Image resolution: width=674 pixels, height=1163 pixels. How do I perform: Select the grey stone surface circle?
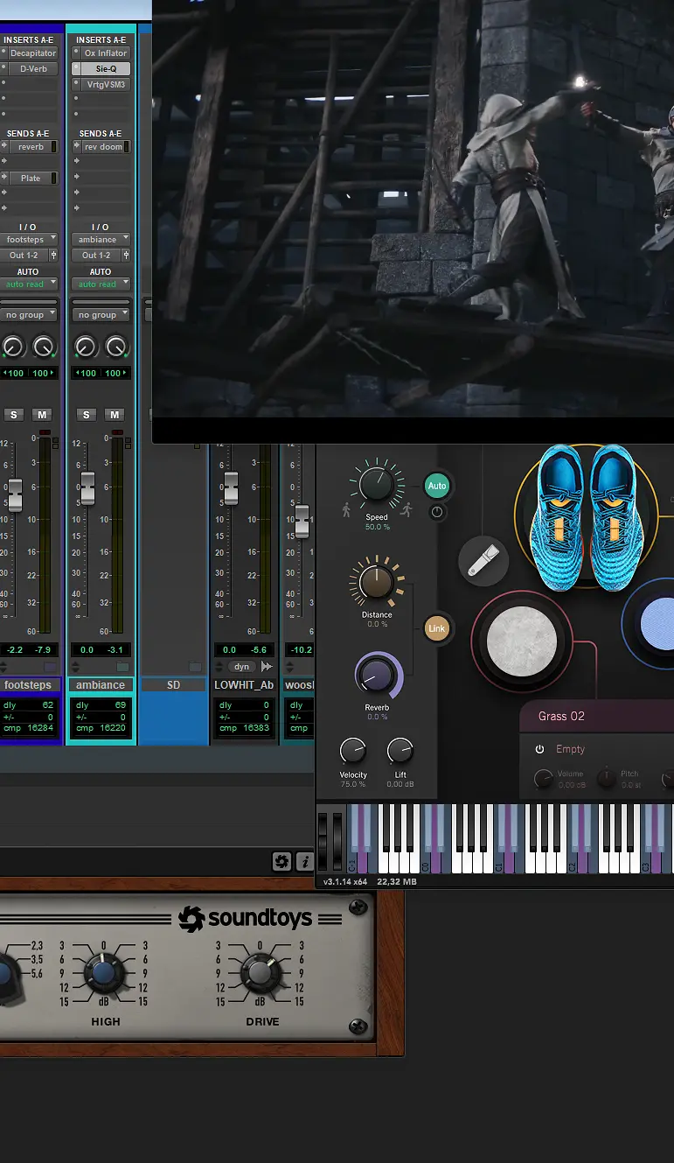(521, 640)
